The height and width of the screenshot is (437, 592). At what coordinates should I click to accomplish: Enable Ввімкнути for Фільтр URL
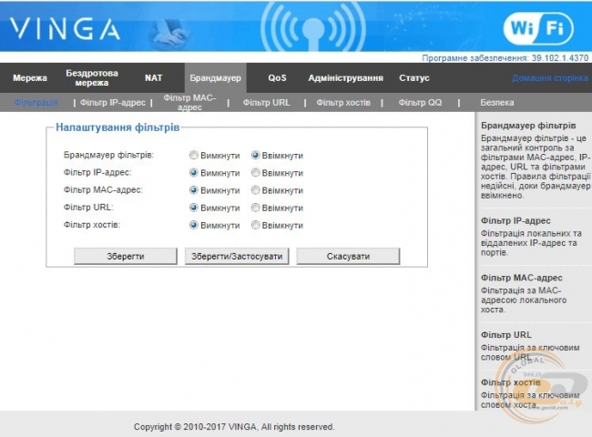tap(256, 208)
